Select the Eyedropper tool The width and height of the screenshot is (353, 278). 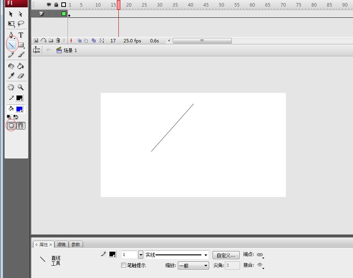11,76
